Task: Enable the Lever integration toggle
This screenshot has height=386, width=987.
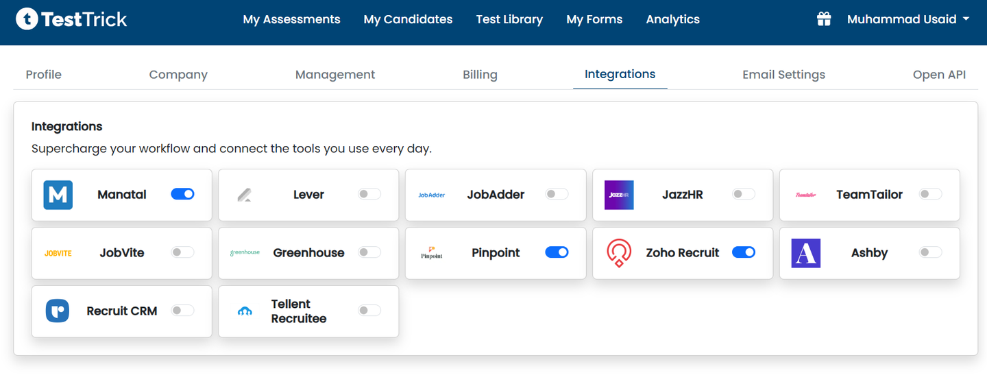Action: [369, 194]
